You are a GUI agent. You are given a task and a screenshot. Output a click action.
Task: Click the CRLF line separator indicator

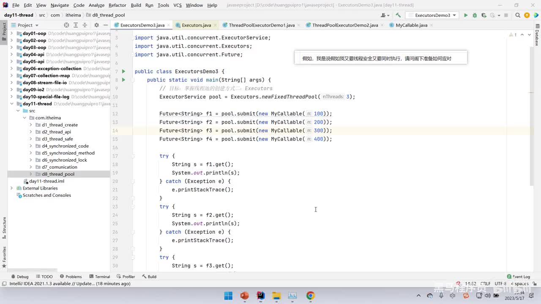(x=485, y=284)
